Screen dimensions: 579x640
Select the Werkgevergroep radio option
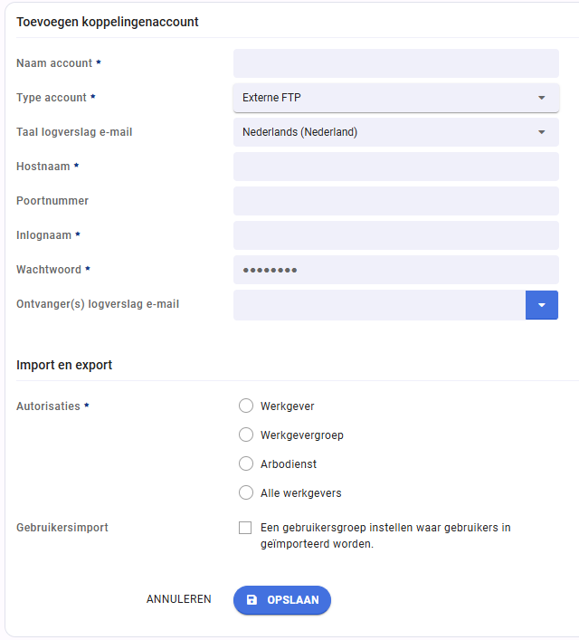click(246, 435)
